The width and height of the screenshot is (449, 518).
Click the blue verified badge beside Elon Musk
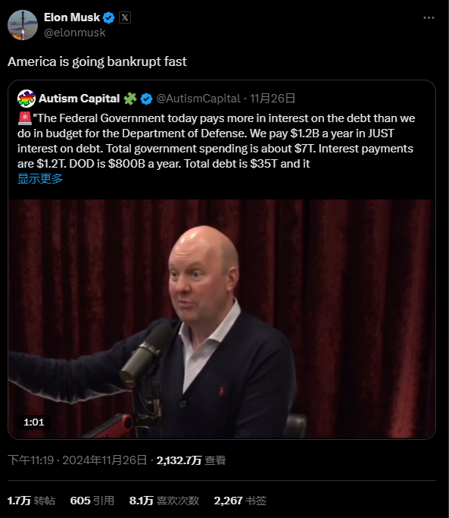tap(109, 17)
